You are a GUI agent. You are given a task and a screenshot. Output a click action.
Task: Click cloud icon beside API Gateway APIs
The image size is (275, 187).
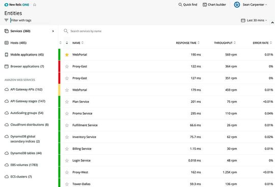(x=7, y=90)
